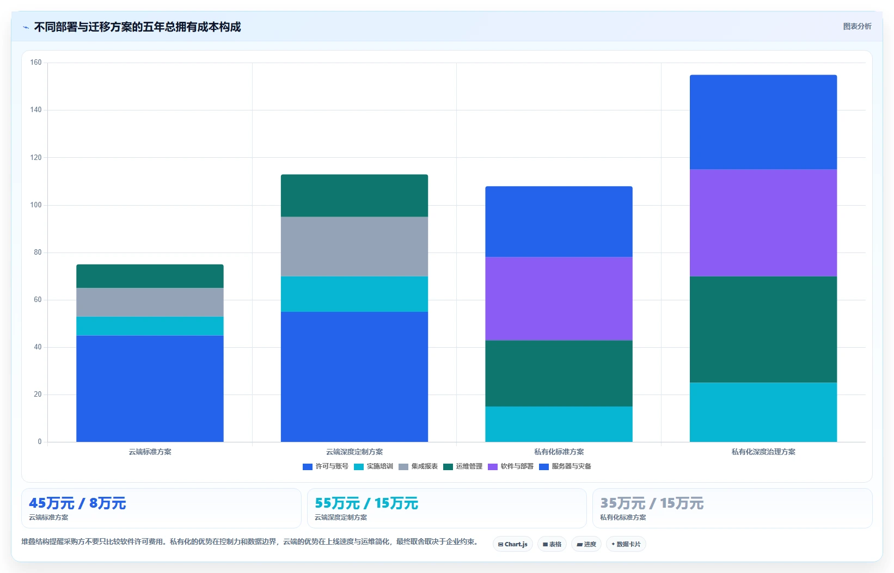Toggle 服务器与灾备 legend color box
This screenshot has width=894, height=573.
tap(544, 467)
